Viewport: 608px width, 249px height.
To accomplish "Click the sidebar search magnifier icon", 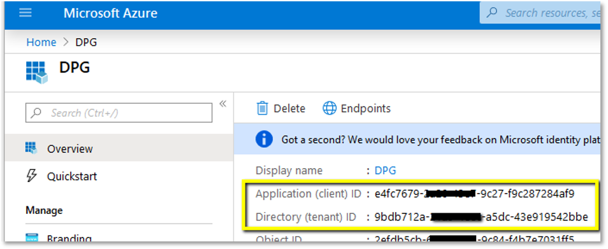I will point(37,113).
